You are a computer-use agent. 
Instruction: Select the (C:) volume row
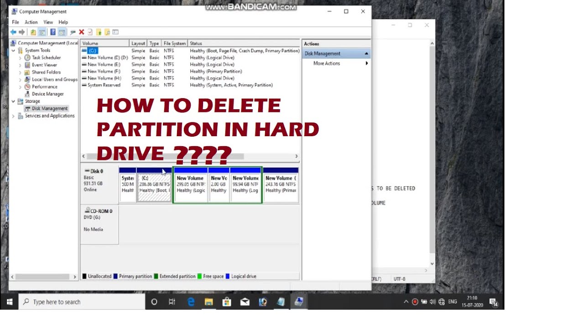[x=190, y=51]
